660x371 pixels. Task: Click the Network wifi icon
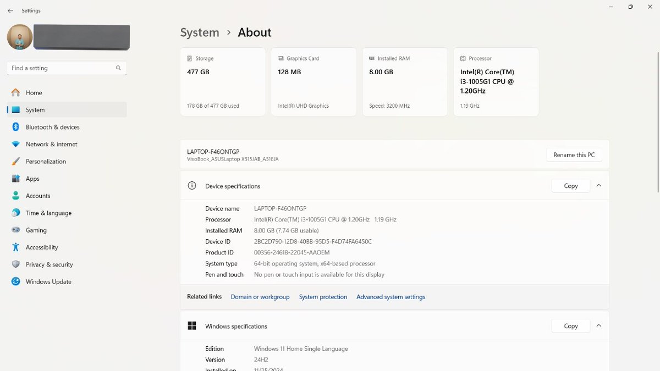15,144
